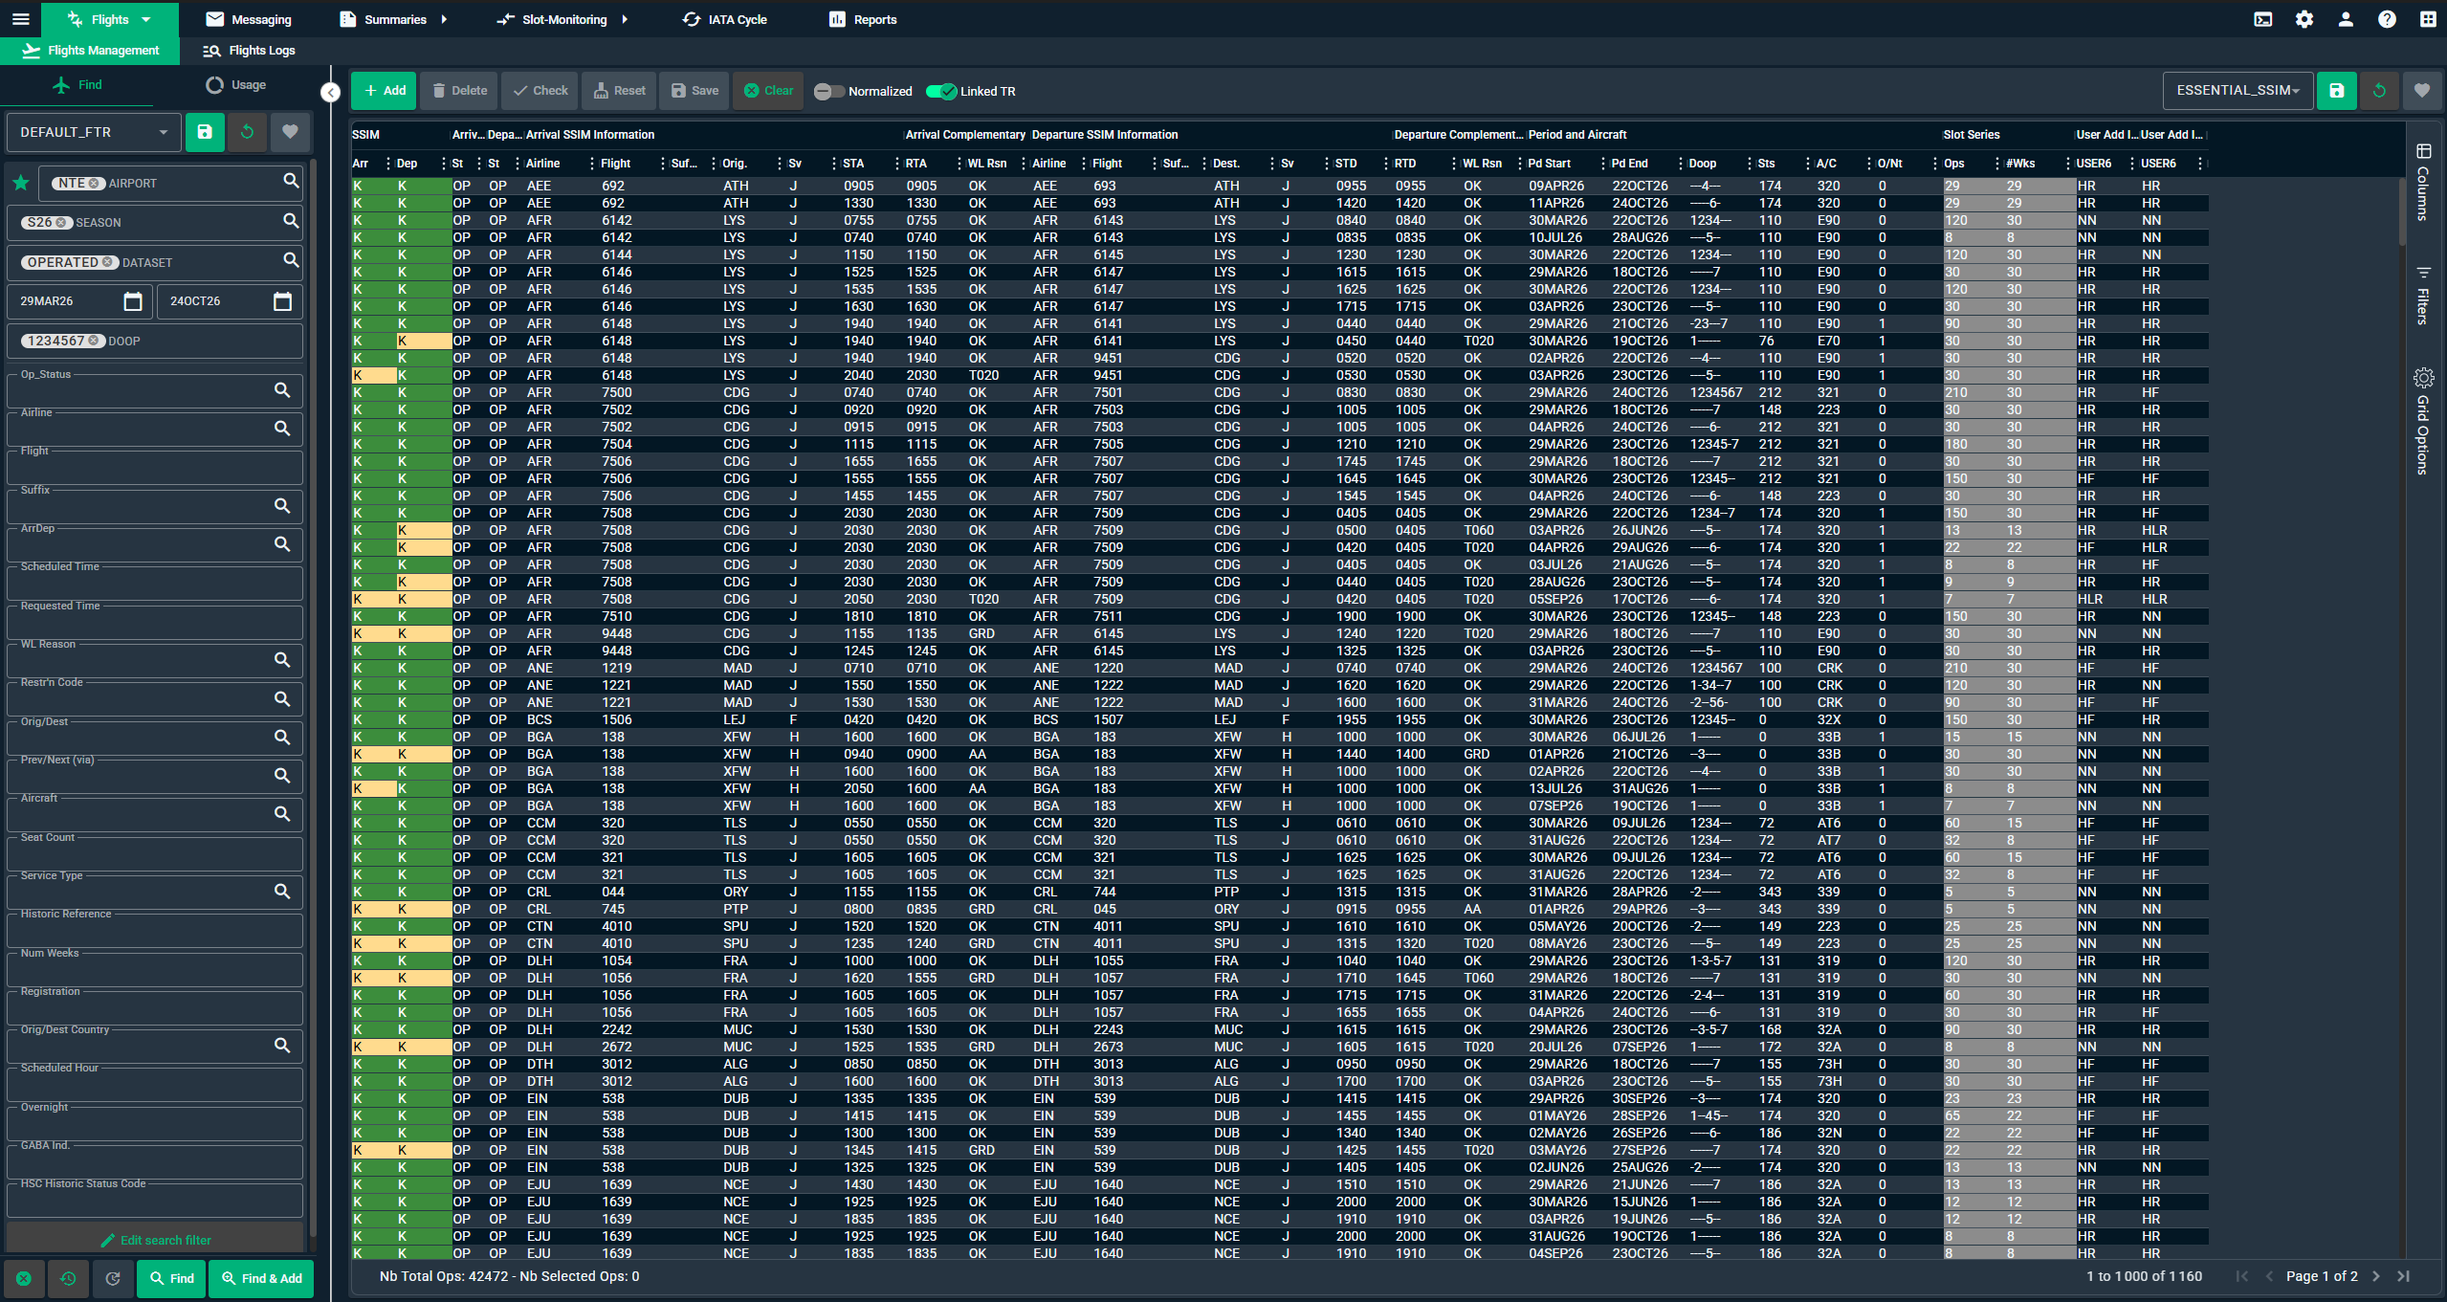Click the help question mark icon
Image resolution: width=2447 pixels, height=1302 pixels.
click(2387, 19)
